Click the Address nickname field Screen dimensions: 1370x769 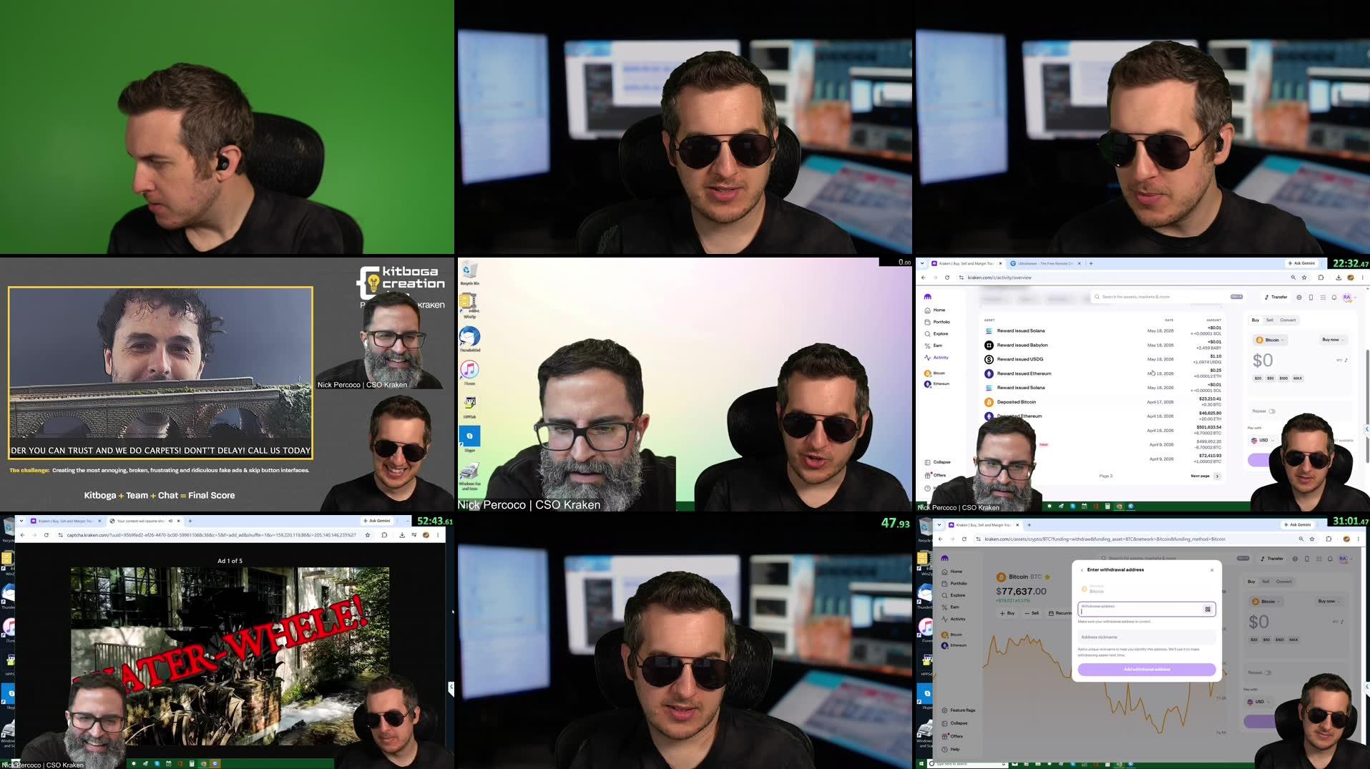tap(1147, 637)
